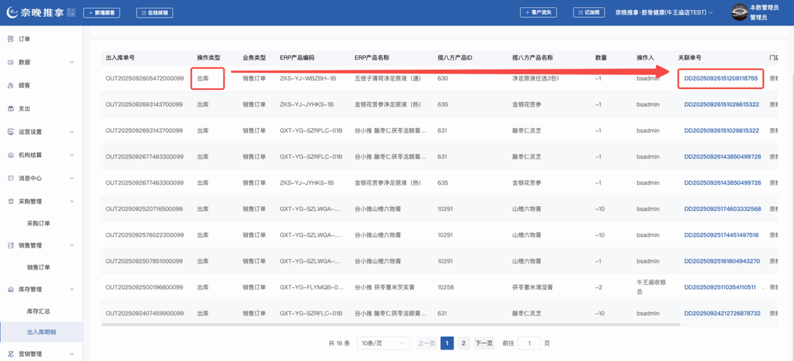
Task: Open linked order DD2025092615120811​8755
Action: pos(720,79)
